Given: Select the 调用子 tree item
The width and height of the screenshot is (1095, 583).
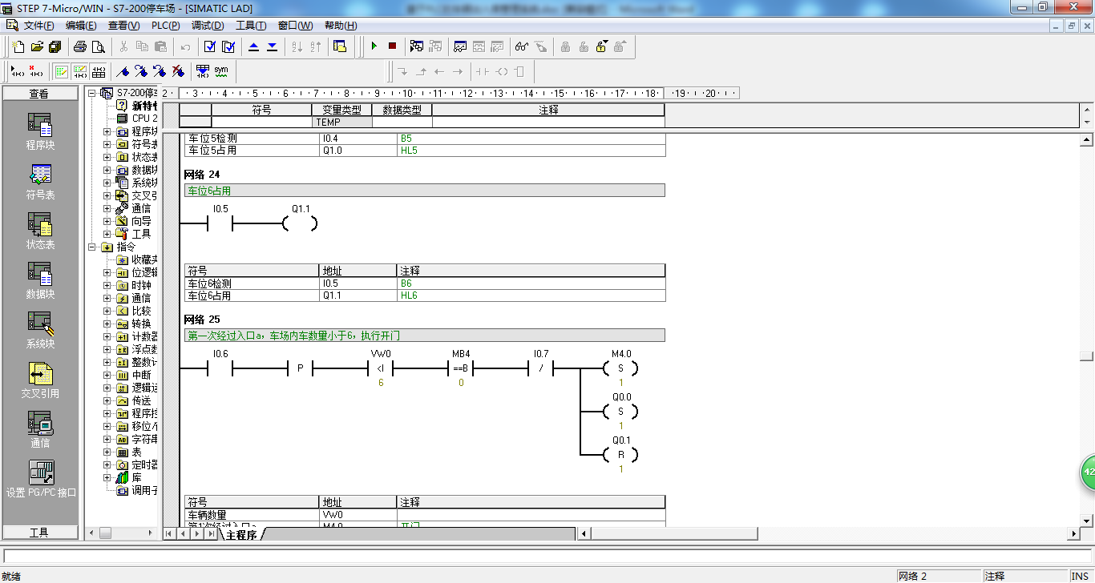Looking at the screenshot, I should [137, 490].
